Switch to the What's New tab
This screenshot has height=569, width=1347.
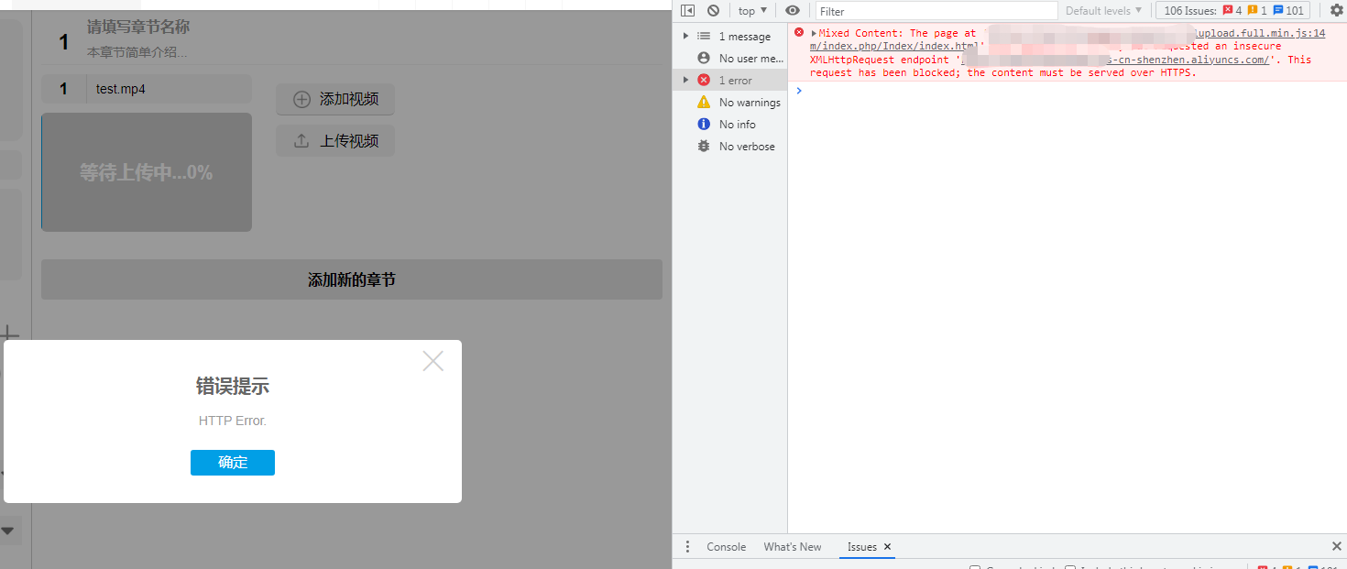click(x=793, y=547)
